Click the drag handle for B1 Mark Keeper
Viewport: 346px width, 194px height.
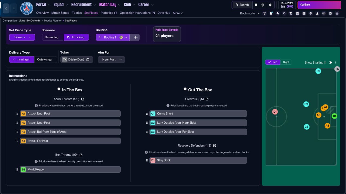coord(18,169)
